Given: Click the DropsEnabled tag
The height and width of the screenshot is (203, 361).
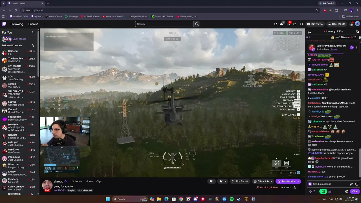Looking at the screenshot, I should (85, 190).
